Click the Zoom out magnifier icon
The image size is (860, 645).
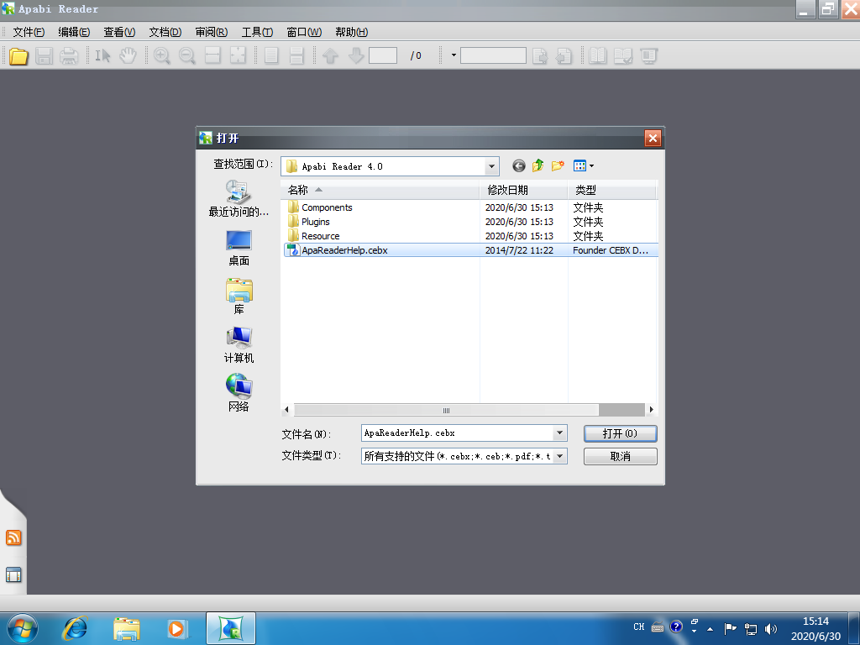point(187,56)
